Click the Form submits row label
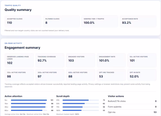This screenshot has width=161, height=116. (x=115, y=107)
